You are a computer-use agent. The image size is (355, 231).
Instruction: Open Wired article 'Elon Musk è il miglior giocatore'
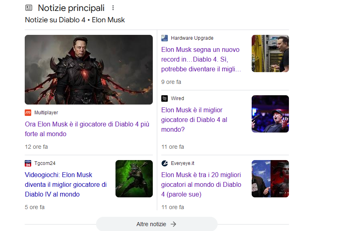pos(194,120)
